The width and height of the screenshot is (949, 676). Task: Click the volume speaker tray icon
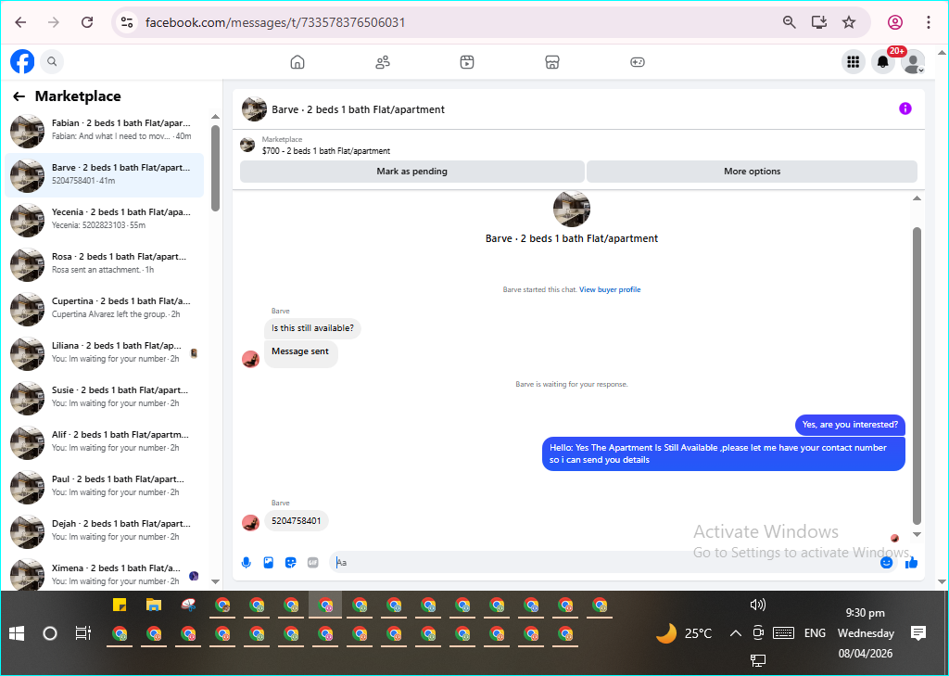(x=758, y=605)
